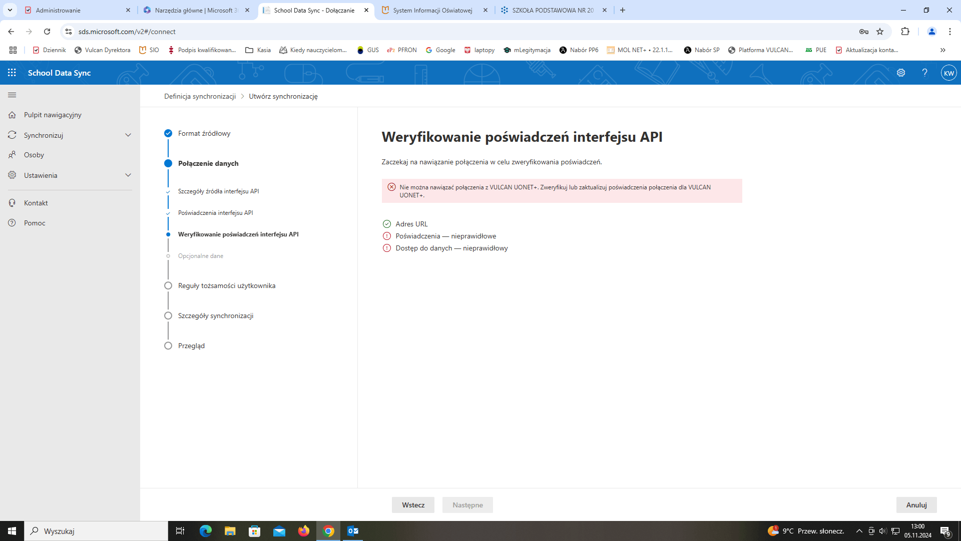Close the School Data Sync tab
Image resolution: width=961 pixels, height=541 pixels.
(x=366, y=10)
